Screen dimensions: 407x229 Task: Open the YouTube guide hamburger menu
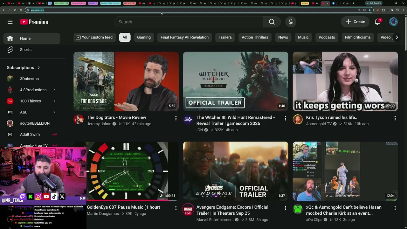tap(10, 22)
